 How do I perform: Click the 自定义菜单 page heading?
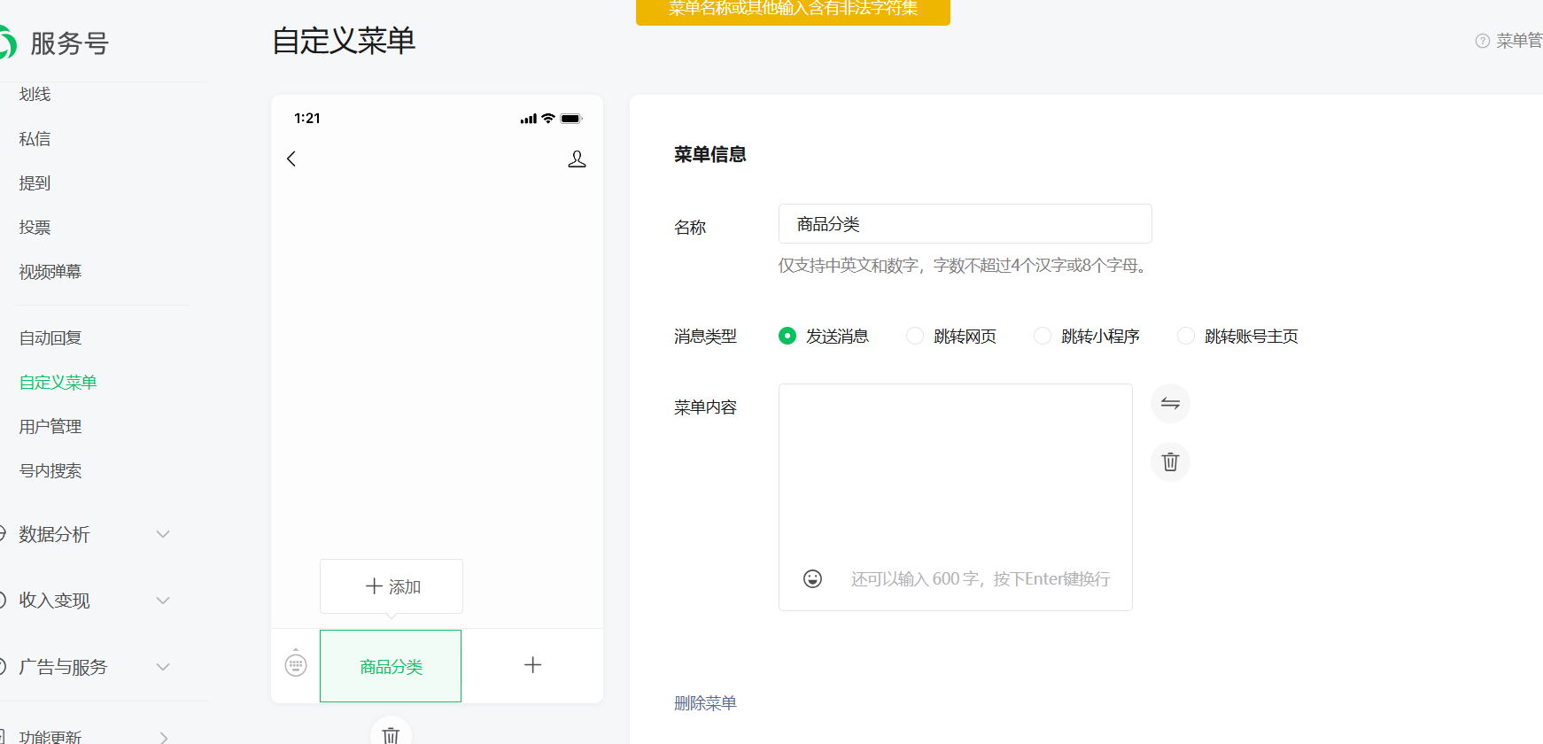(x=344, y=41)
